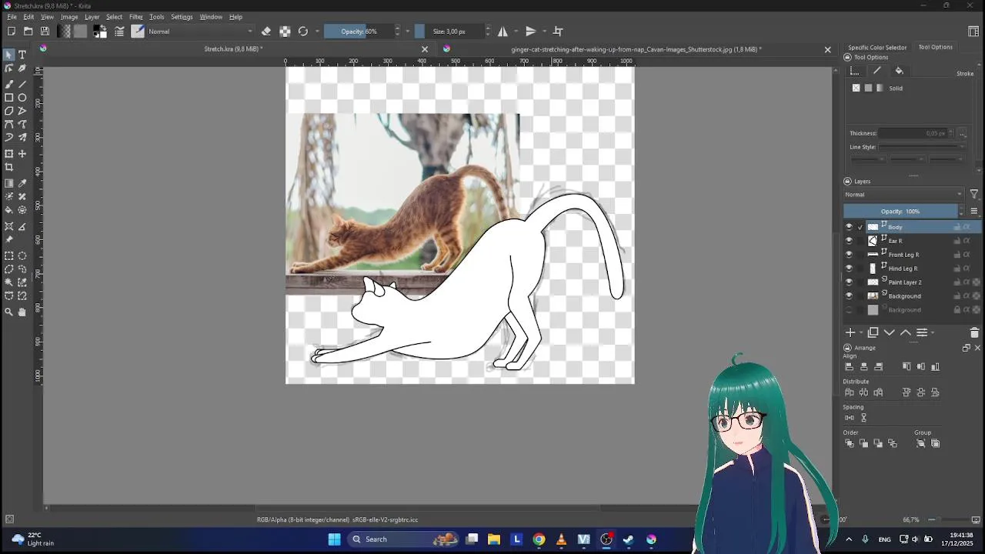Toggle the Eraser mode icon
This screenshot has height=554, width=985.
click(266, 32)
